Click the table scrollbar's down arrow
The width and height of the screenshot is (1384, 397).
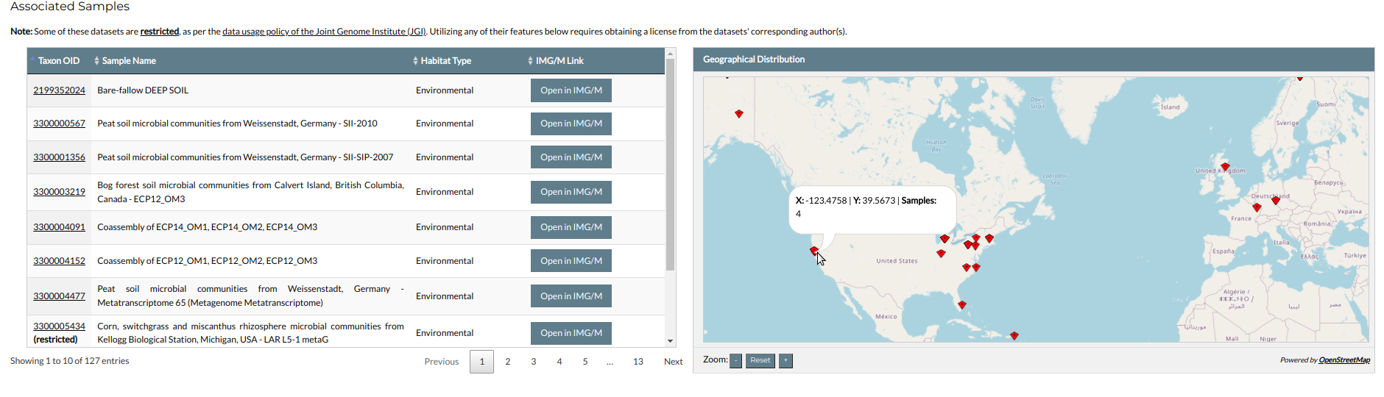pos(670,341)
